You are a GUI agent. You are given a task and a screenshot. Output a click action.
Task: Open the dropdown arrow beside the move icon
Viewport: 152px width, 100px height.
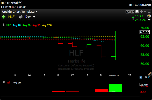point(145,12)
